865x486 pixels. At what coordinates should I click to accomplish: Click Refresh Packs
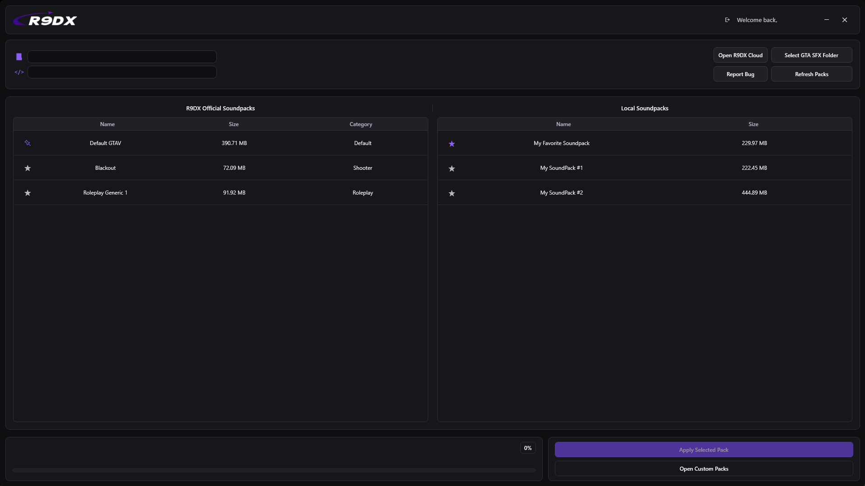pyautogui.click(x=811, y=74)
